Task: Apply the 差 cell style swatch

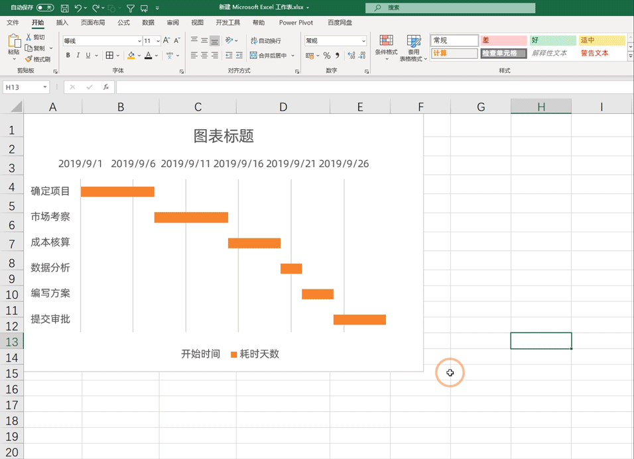Action: pos(505,40)
